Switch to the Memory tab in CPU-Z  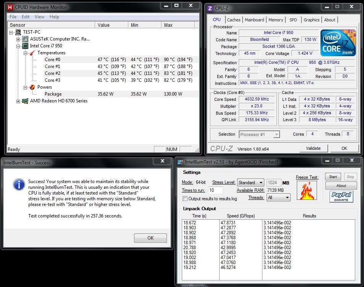[x=276, y=20]
